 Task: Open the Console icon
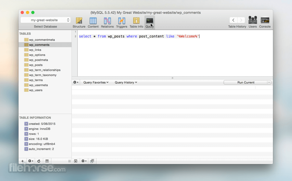click(x=265, y=22)
